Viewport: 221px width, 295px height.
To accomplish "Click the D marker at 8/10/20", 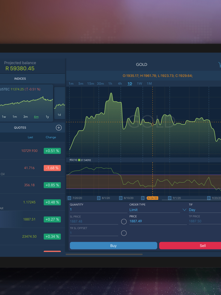I will coord(121,198).
